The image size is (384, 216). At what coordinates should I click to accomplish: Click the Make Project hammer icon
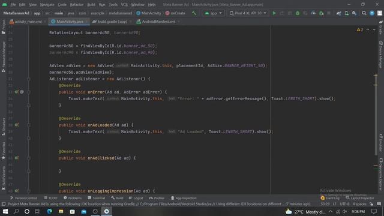click(x=194, y=13)
